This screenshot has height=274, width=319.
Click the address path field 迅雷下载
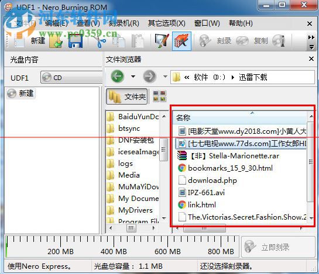[x=242, y=77]
